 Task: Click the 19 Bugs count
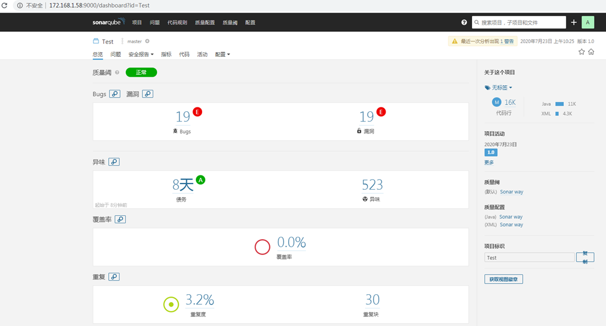[183, 116]
